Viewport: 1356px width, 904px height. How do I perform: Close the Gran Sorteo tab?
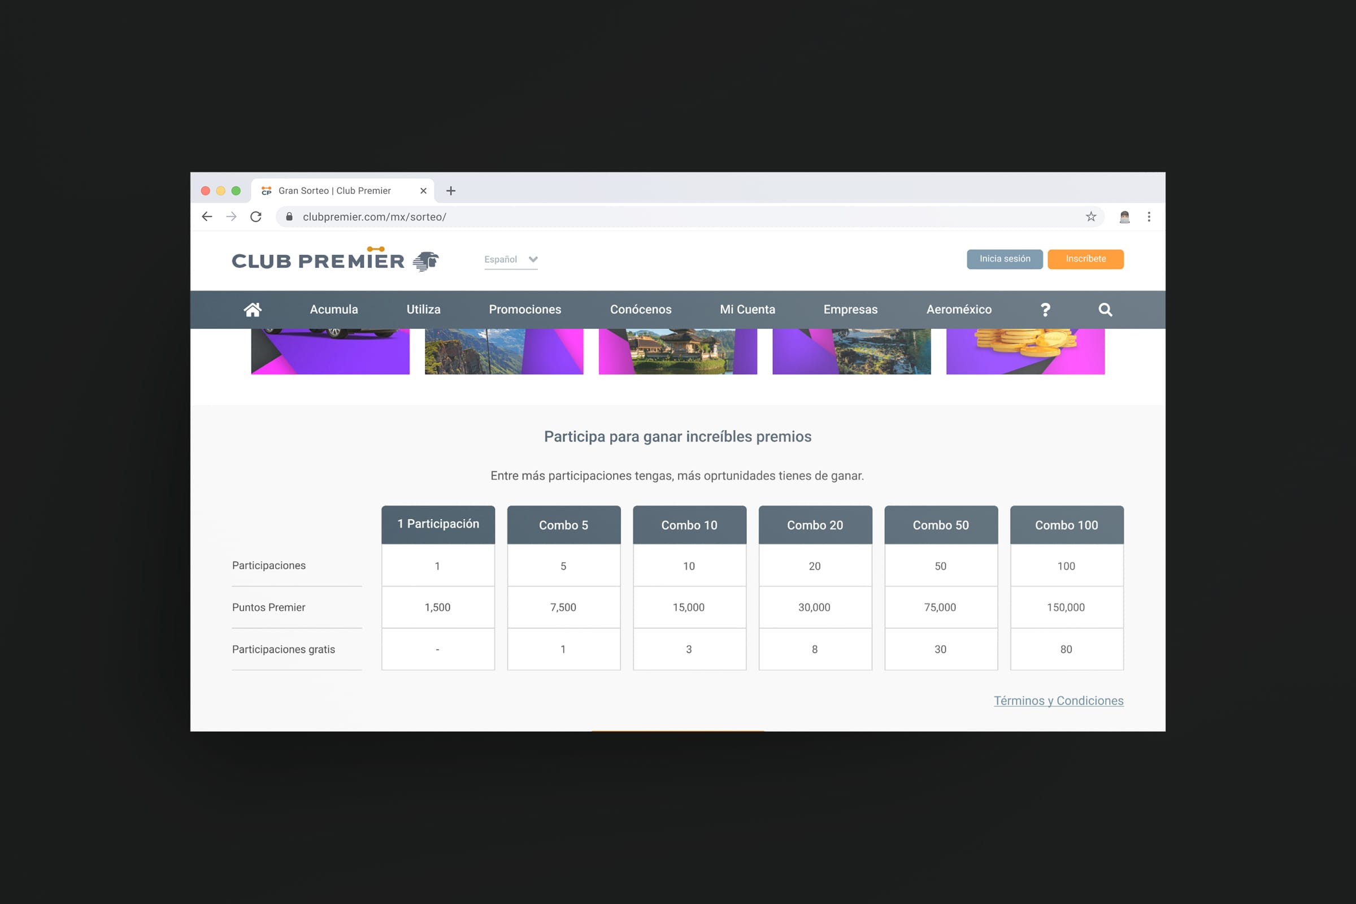(423, 191)
